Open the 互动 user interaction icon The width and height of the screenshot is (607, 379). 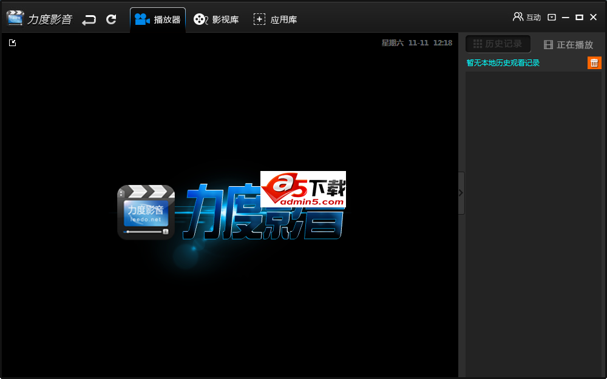(x=518, y=17)
